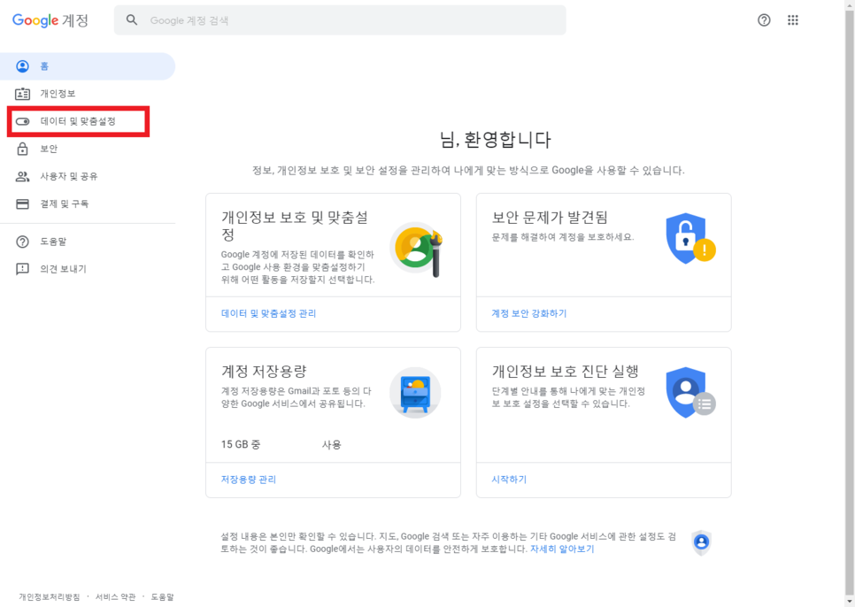Click the storage cabinet illustration
Viewport: 855px width, 607px height.
[415, 393]
